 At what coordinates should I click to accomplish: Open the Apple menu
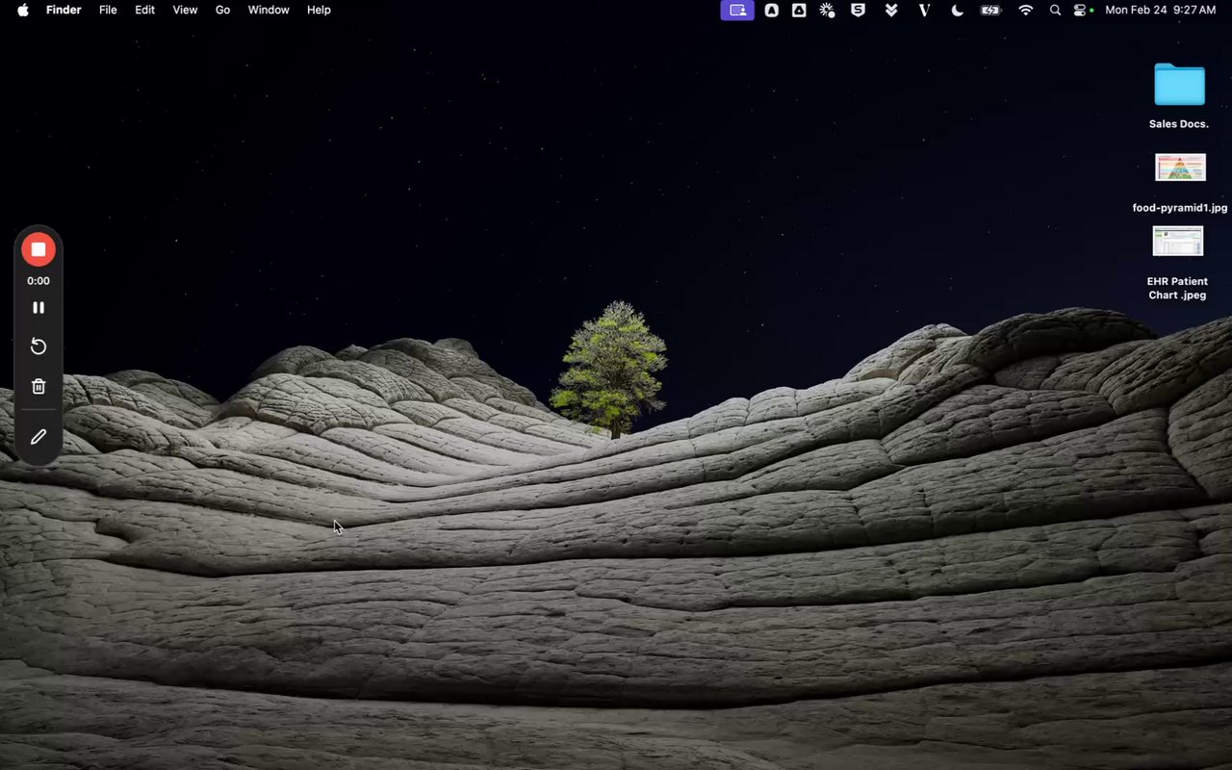pos(22,10)
